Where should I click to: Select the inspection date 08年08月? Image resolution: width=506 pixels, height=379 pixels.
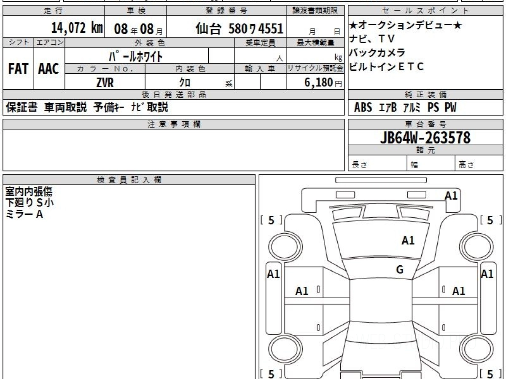(x=138, y=29)
